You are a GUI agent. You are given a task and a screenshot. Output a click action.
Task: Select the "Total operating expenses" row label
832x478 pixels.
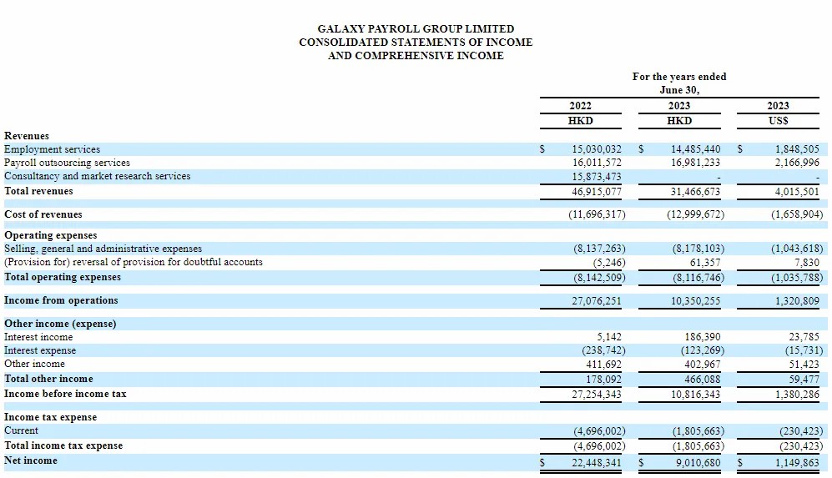coord(63,277)
